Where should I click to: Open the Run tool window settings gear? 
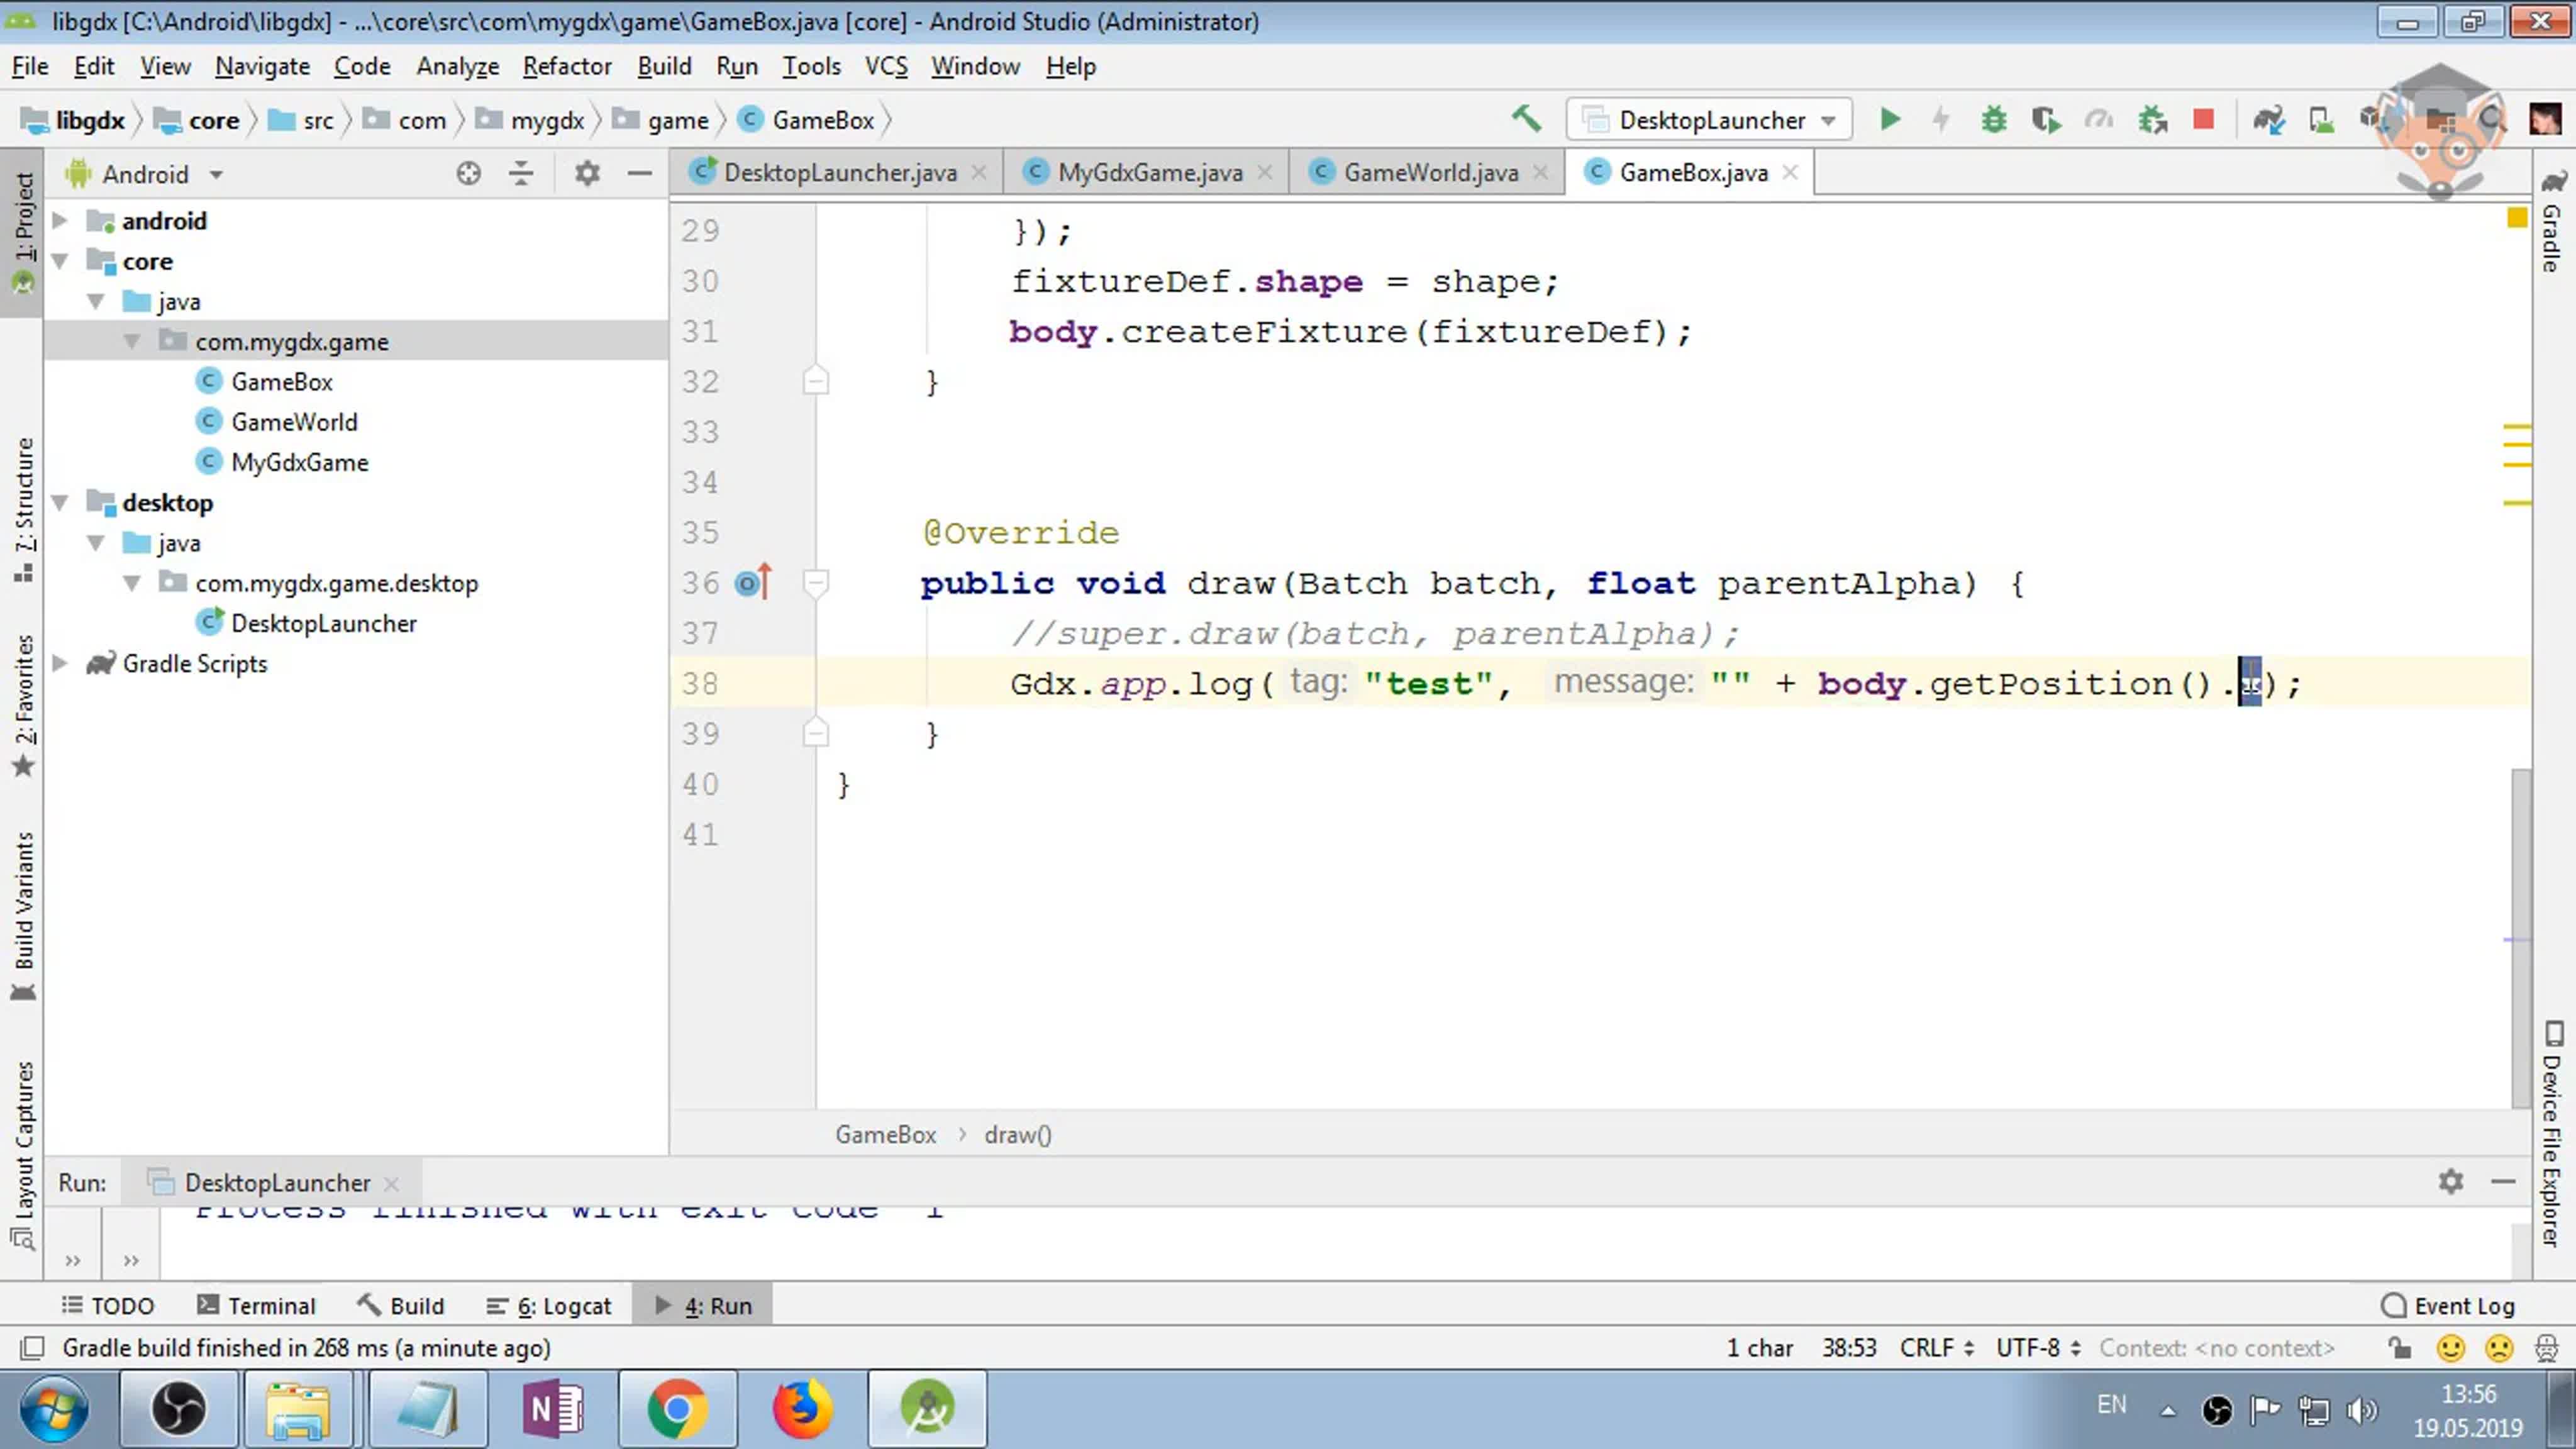coord(2450,1182)
